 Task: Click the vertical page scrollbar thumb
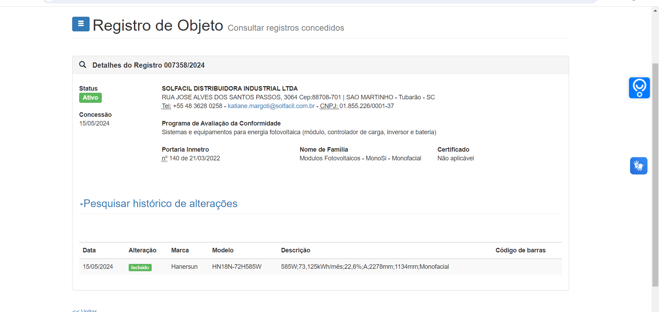tap(655, 174)
